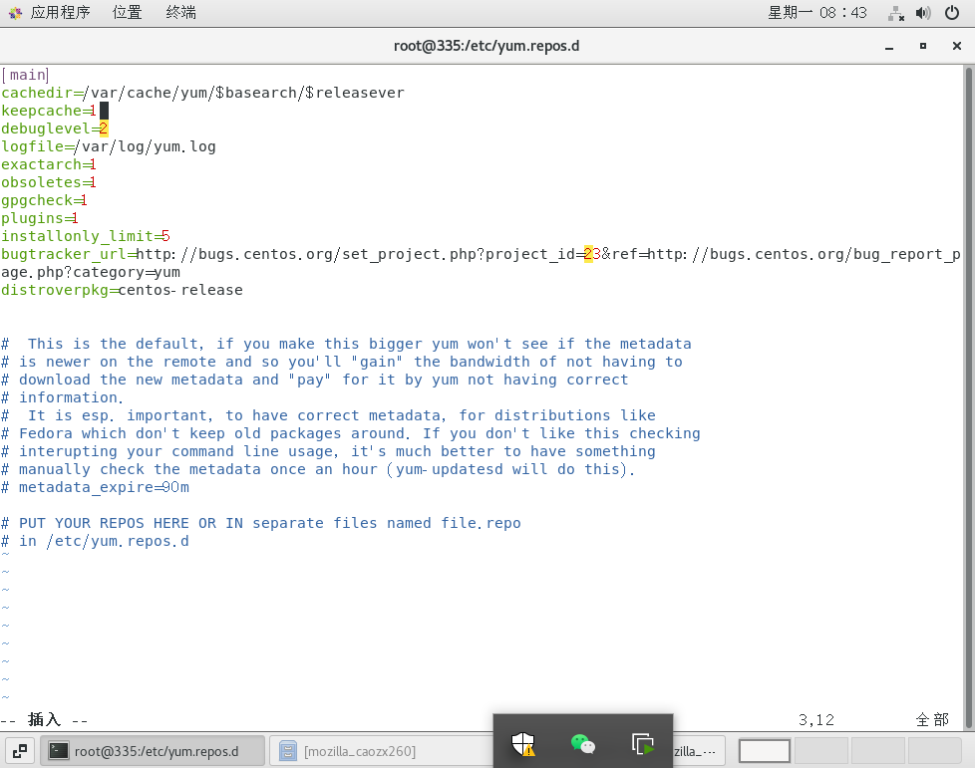
Task: Open the 位置 places menu
Action: 127,12
